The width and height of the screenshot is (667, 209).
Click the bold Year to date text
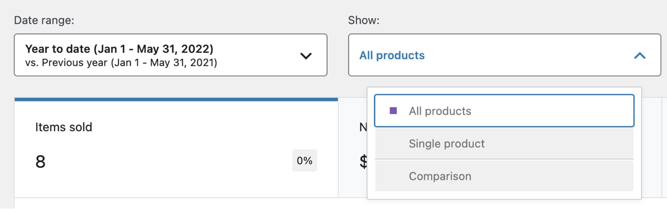[x=119, y=49]
